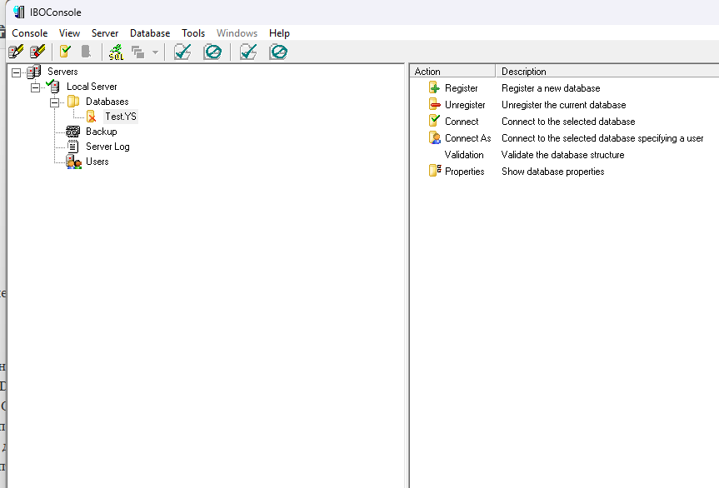Click the Description column header
Screen dimensions: 719x488
click(x=524, y=72)
